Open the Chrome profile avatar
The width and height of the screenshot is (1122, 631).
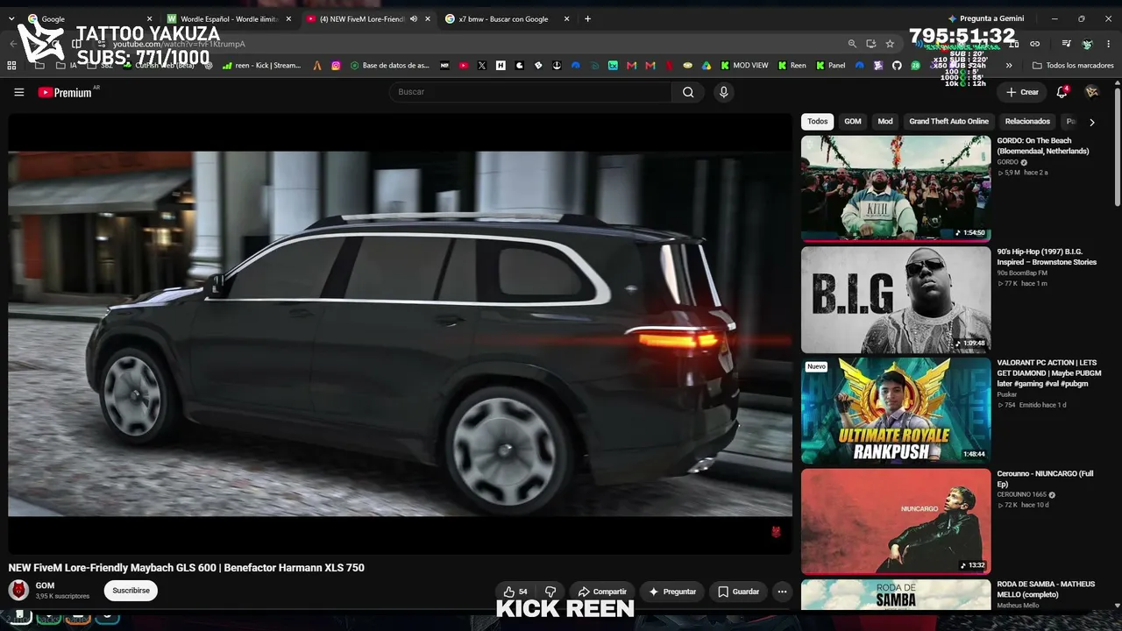click(x=1087, y=44)
